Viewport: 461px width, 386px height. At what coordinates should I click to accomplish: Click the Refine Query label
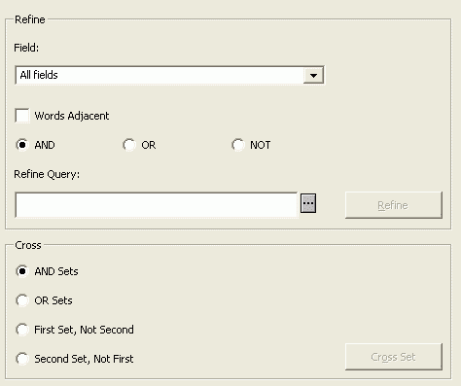pyautogui.click(x=47, y=174)
